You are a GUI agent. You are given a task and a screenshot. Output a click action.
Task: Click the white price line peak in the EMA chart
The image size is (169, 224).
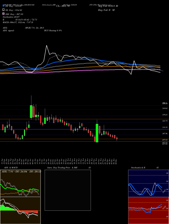coord(47,46)
